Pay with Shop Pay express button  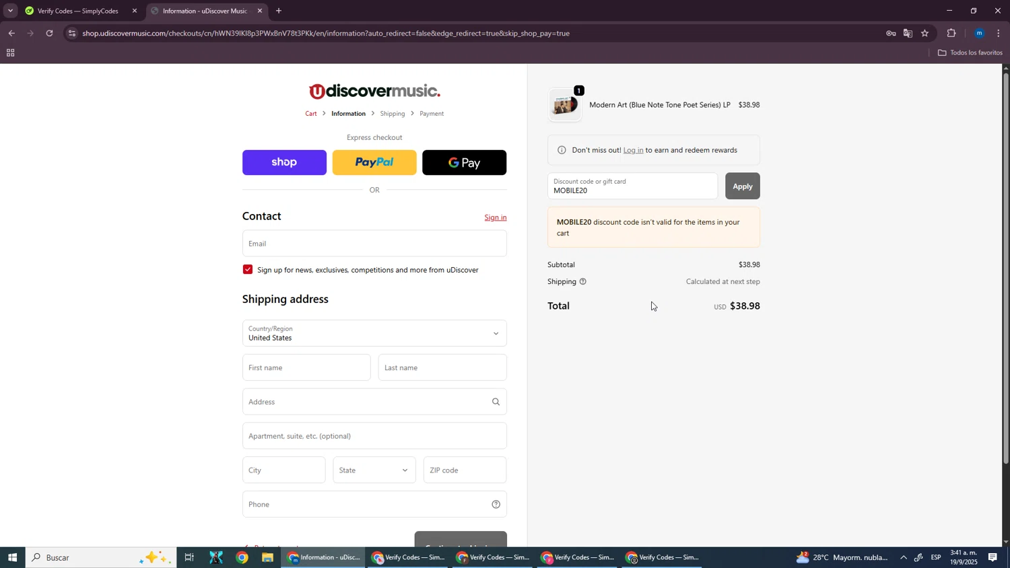[x=284, y=162]
